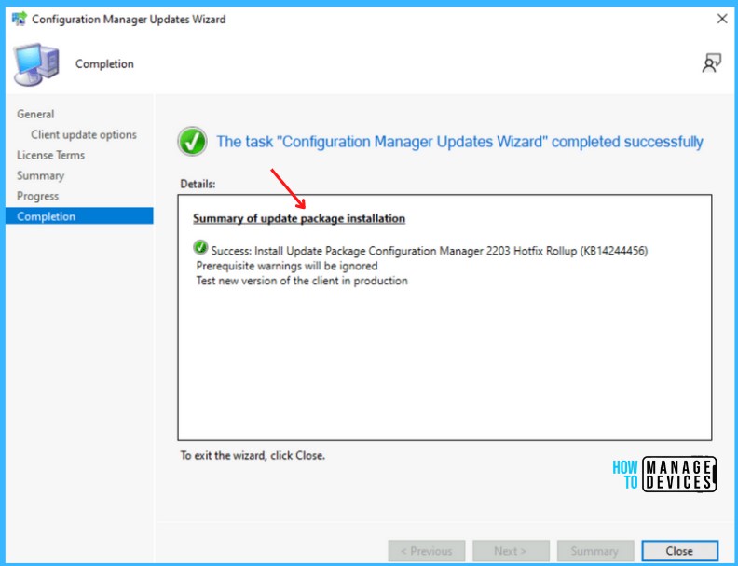This screenshot has height=566, width=738.
Task: Click the Success Hotfix Rollup KB14244456 line
Action: point(430,251)
